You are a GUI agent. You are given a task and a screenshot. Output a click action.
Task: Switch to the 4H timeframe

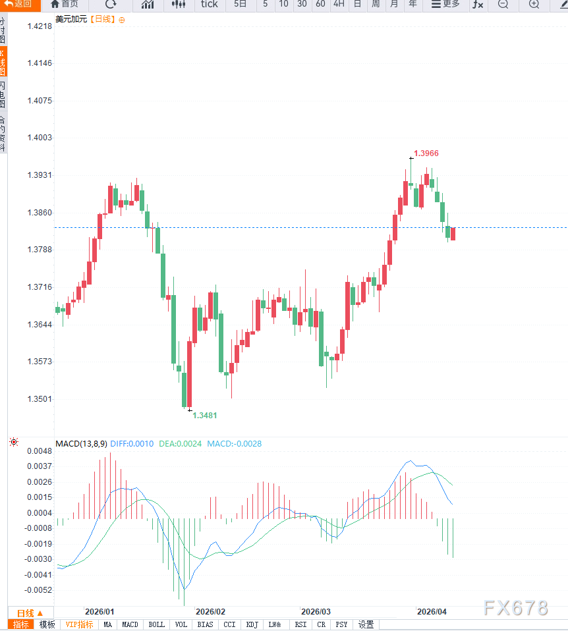(339, 4)
